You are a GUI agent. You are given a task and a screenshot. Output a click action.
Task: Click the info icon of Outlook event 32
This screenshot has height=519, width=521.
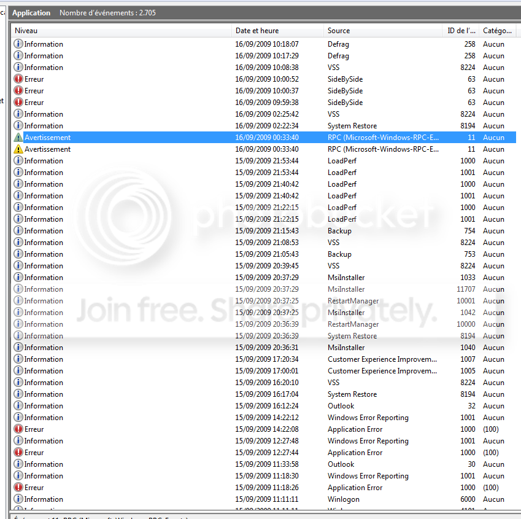[x=18, y=405]
